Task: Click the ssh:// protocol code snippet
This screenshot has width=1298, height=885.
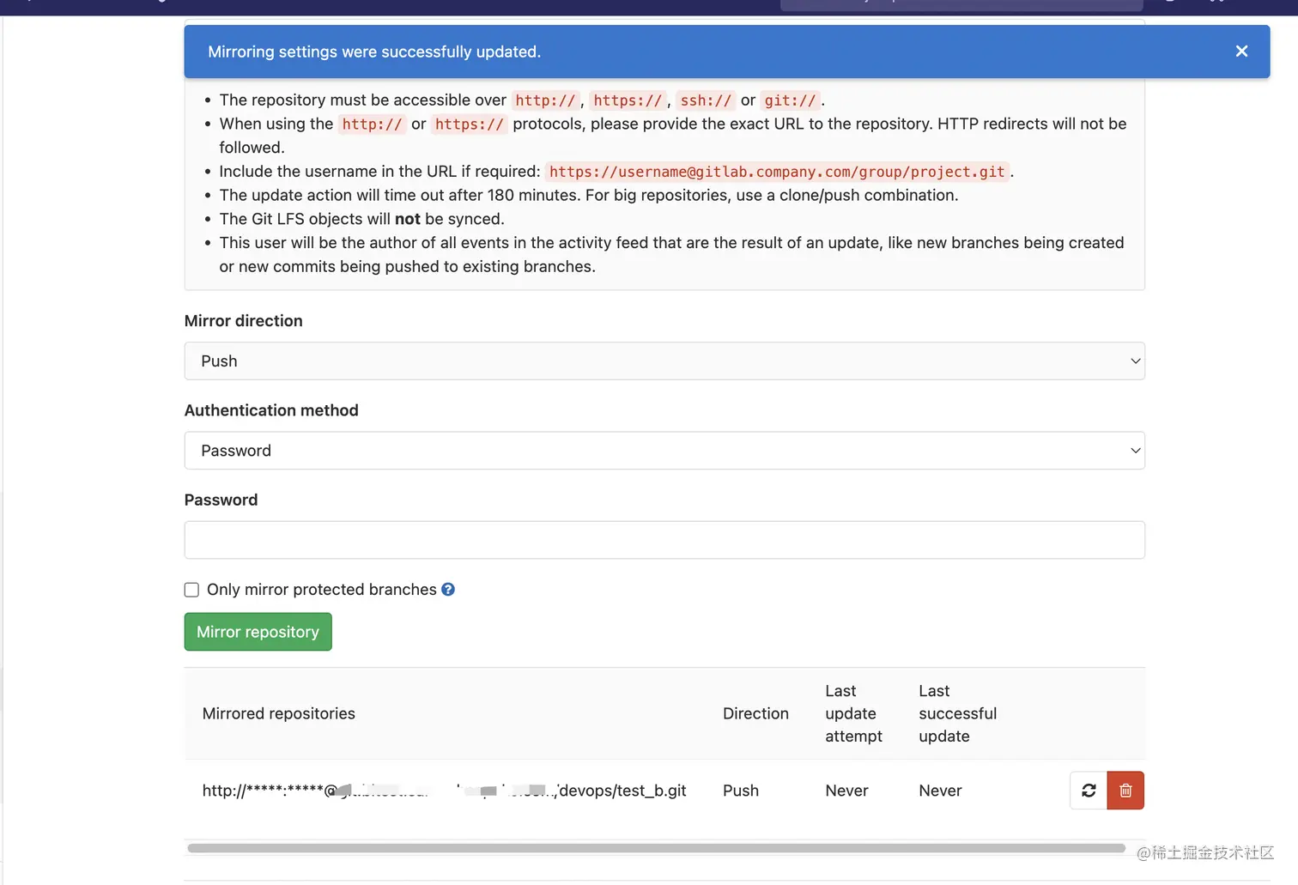Action: (x=706, y=100)
